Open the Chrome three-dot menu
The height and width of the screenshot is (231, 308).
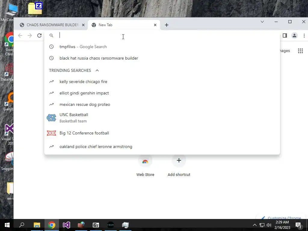[x=304, y=35]
